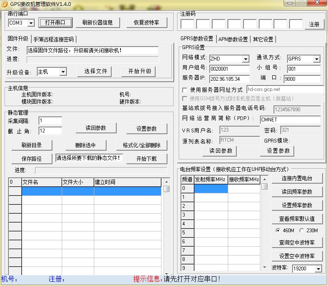
Task: Switch to APN参数设置 tab
Action: pos(233,39)
